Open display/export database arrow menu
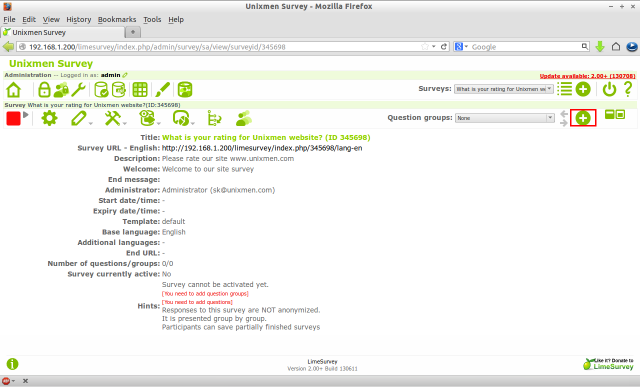 (148, 118)
